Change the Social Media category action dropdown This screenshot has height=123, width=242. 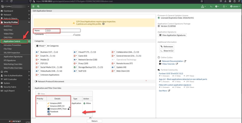click(x=38, y=67)
